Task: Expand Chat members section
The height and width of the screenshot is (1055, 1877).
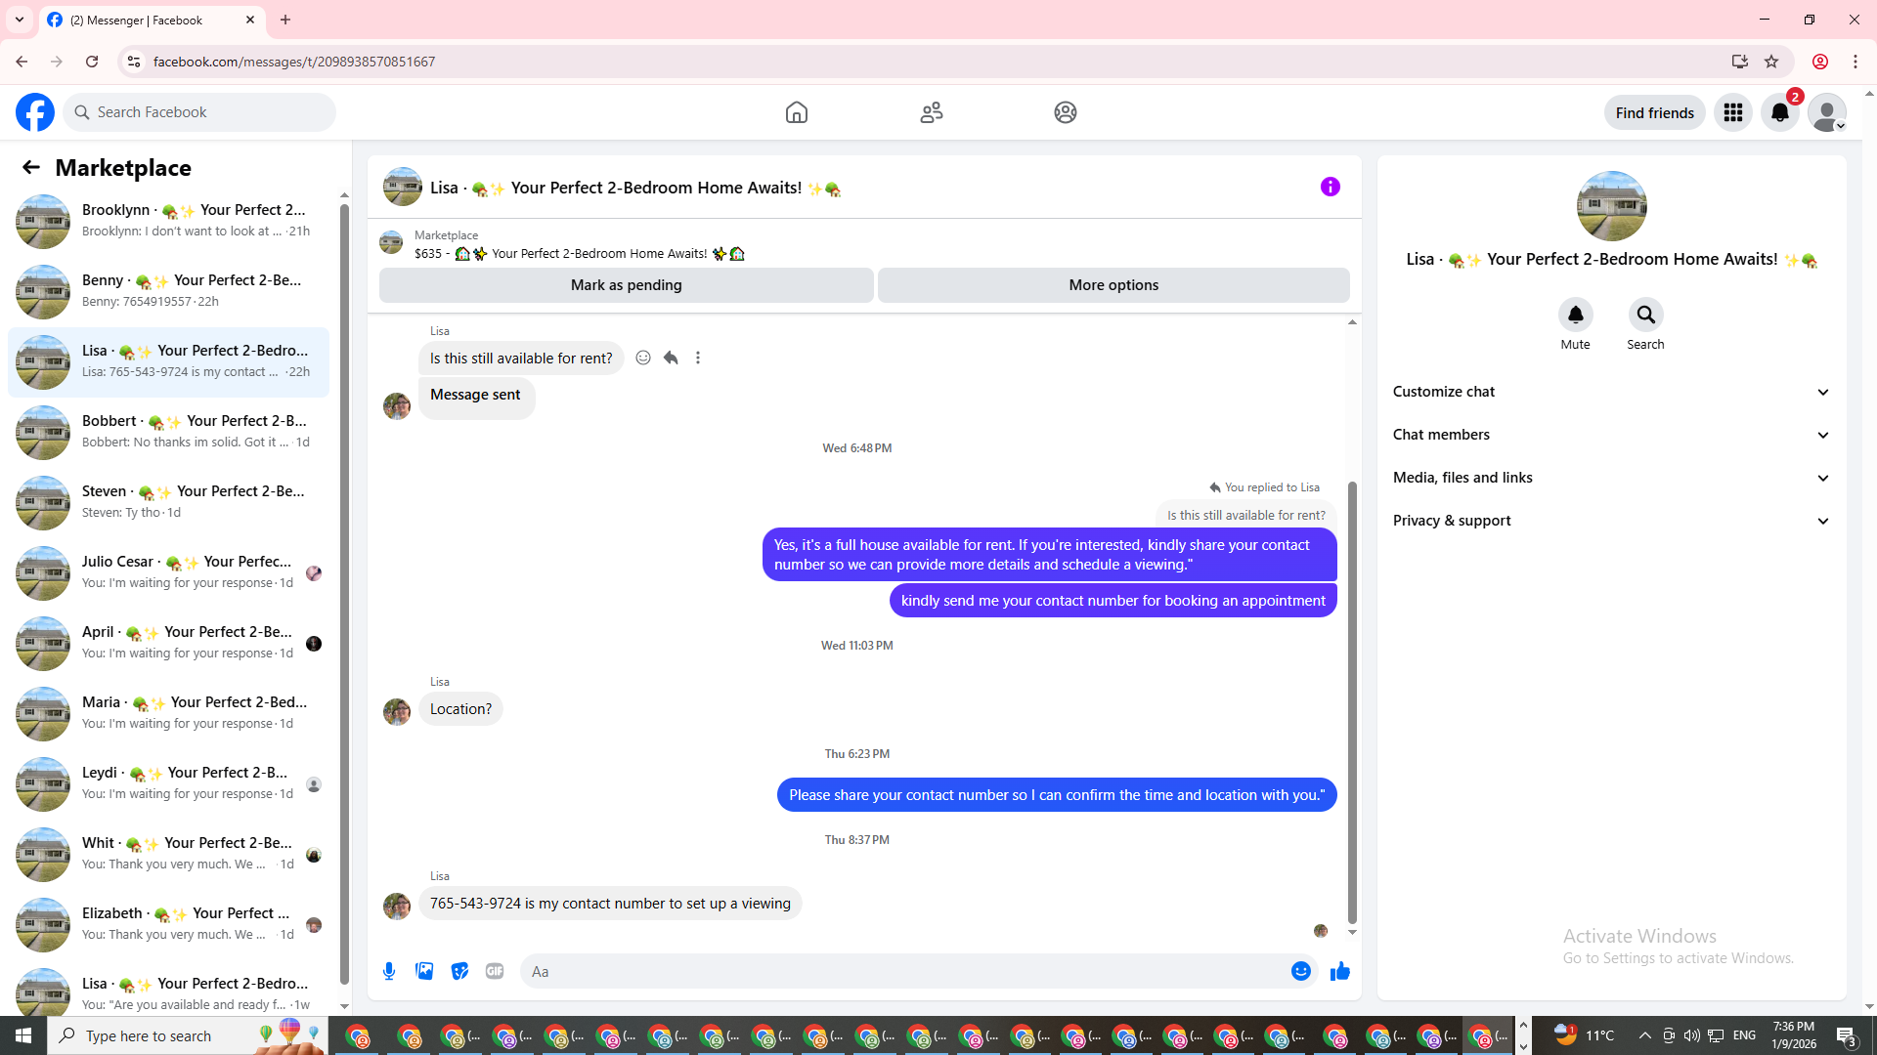Action: tap(1610, 435)
